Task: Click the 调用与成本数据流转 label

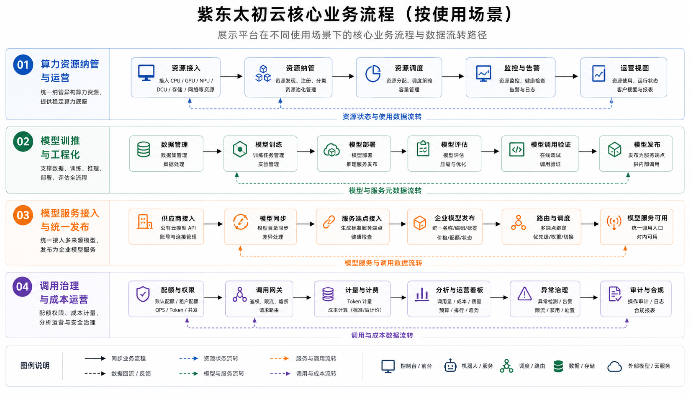Action: click(x=382, y=335)
